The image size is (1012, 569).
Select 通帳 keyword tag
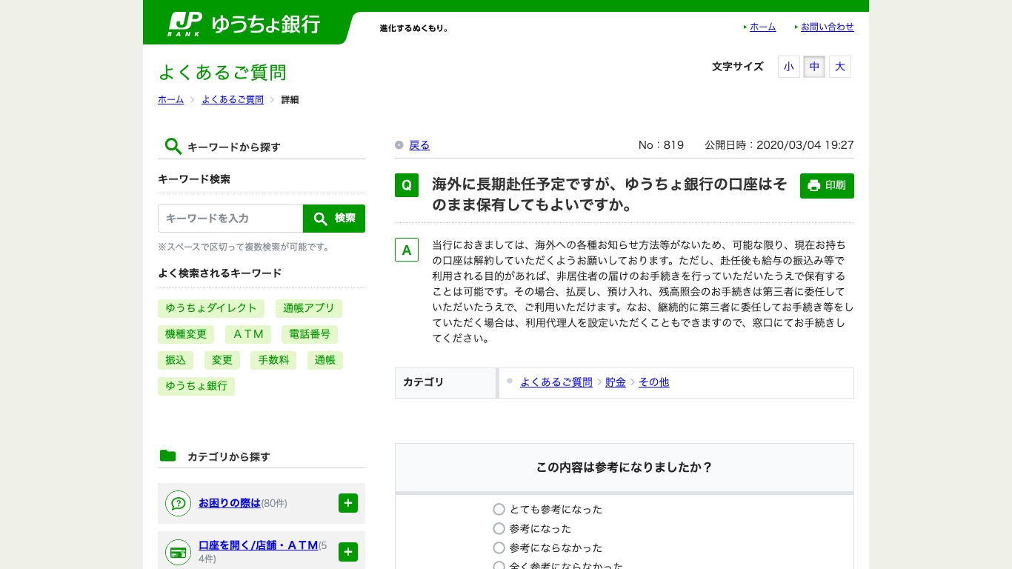click(x=325, y=360)
